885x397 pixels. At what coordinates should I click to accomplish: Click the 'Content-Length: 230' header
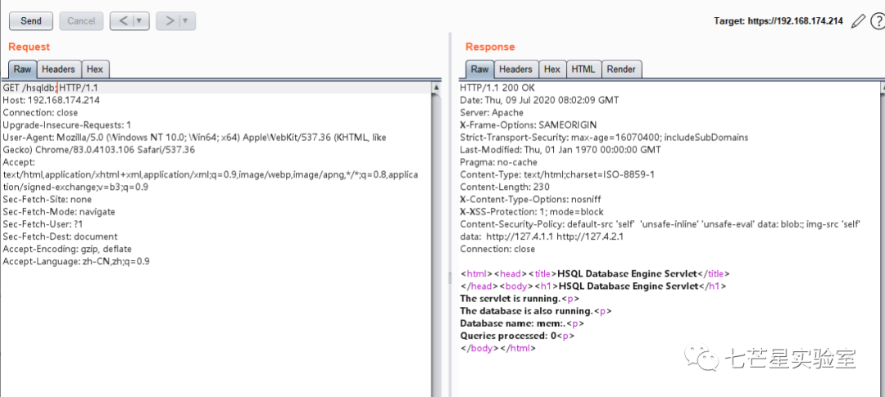point(505,187)
